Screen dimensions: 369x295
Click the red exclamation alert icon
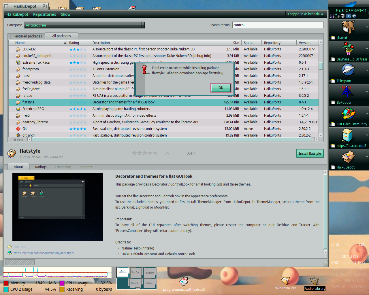(x=145, y=69)
